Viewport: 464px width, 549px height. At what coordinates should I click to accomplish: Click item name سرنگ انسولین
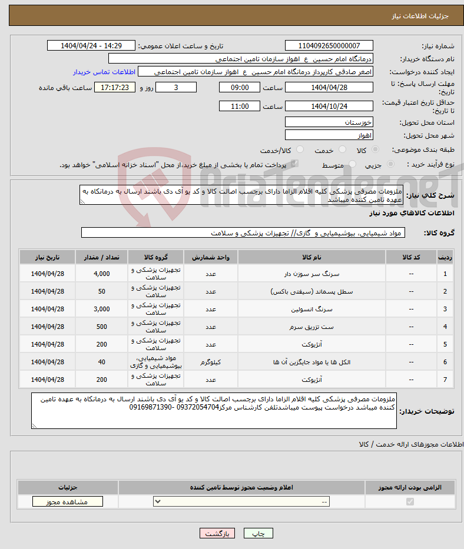pos(311,309)
